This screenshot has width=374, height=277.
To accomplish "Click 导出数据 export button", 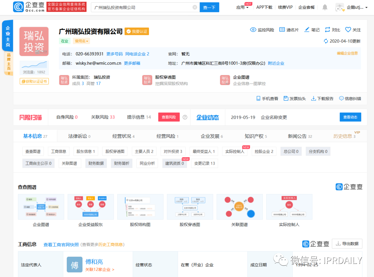I will pyautogui.click(x=347, y=244).
